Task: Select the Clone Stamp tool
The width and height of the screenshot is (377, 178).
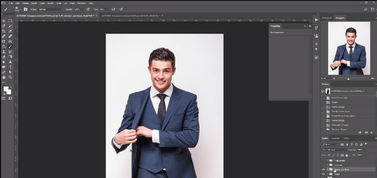Action: coord(4,52)
